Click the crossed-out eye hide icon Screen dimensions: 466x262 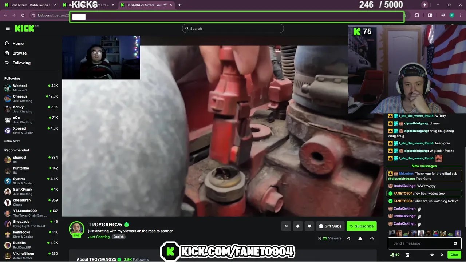[372, 238]
